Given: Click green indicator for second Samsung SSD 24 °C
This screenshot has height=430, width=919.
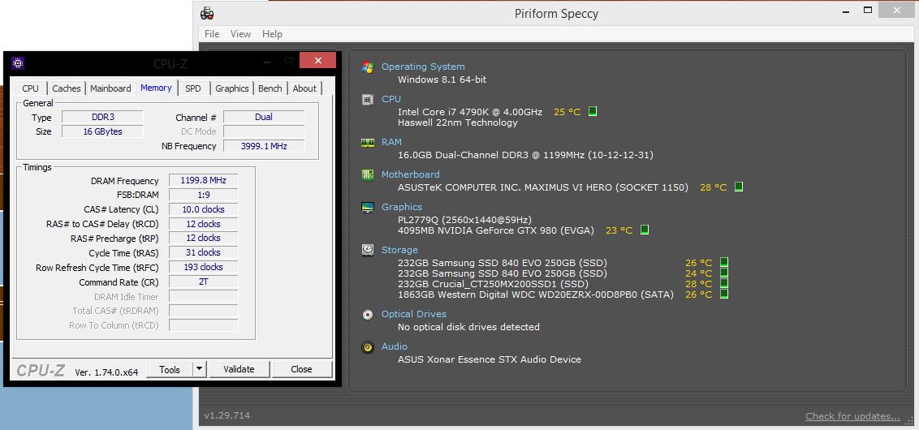Looking at the screenshot, I should pos(724,273).
